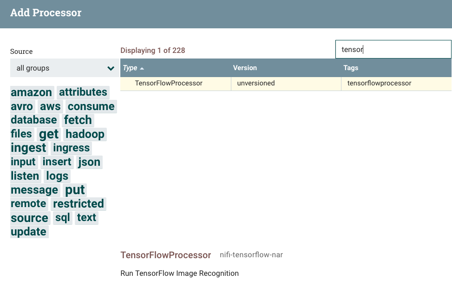Enable the "put" tag filter
This screenshot has height=293, width=452.
pyautogui.click(x=75, y=189)
